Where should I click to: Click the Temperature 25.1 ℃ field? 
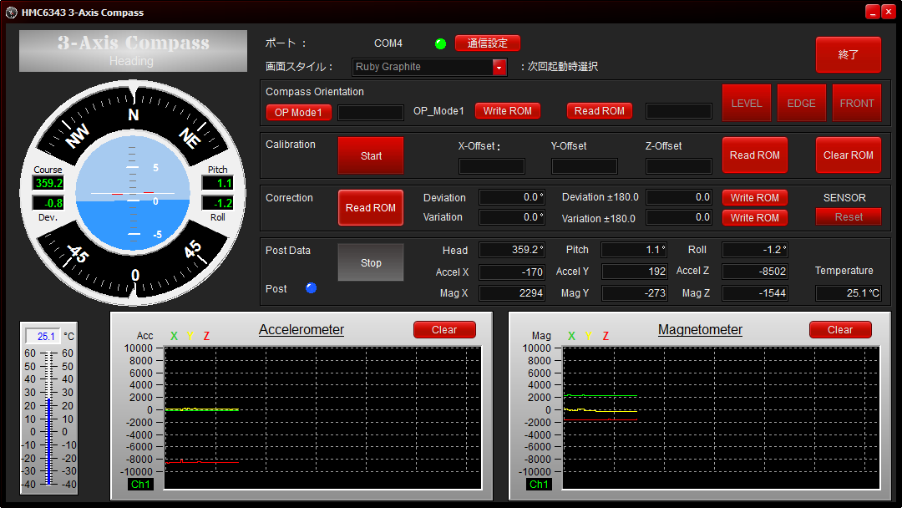coord(849,293)
